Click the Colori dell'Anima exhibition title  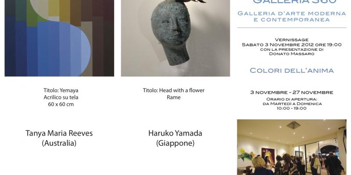pos(292,70)
